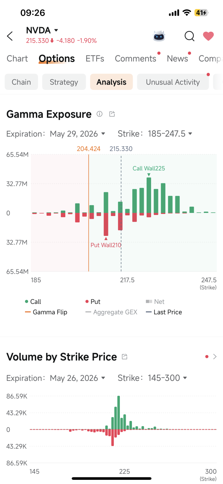223x484 pixels.
Task: Tap the search magnifier icon
Action: 189,36
